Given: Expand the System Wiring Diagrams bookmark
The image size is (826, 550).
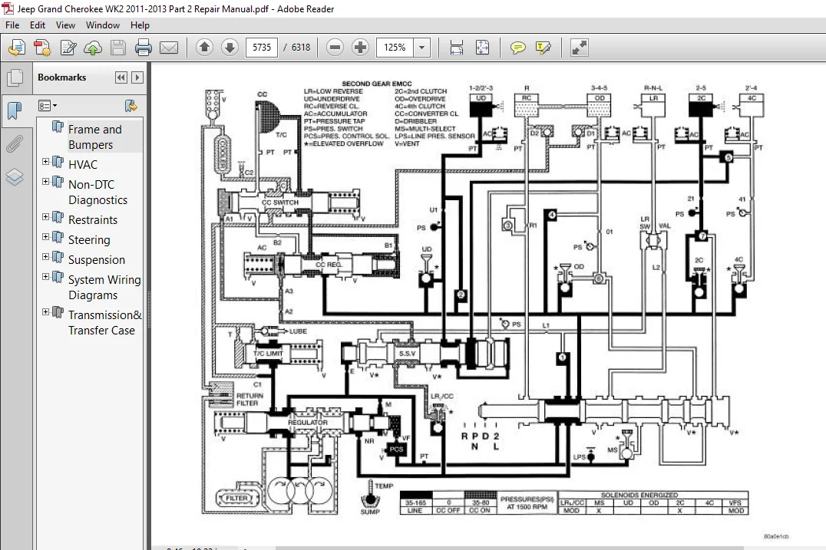Looking at the screenshot, I should 46,277.
